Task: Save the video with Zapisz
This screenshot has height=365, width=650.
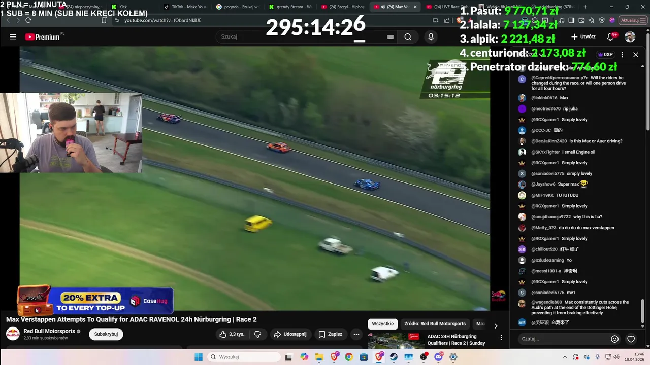Action: tap(330, 334)
